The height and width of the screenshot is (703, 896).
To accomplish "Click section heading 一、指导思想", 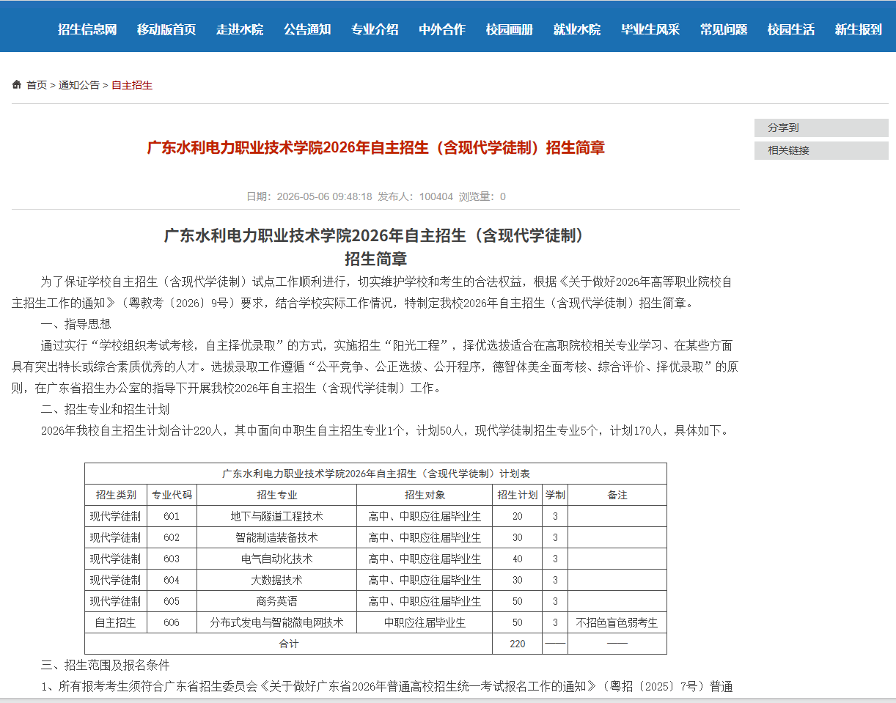I will point(76,324).
